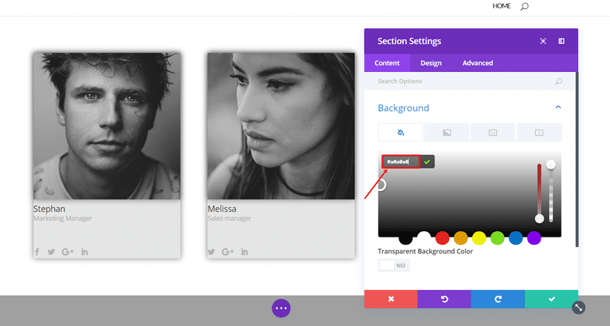The height and width of the screenshot is (326, 610).
Task: Toggle fullscreen mode icon in Section Settings header
Action: 543,42
